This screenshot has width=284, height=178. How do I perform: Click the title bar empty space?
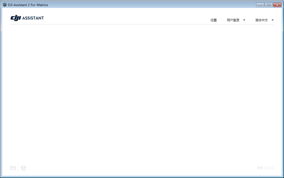pos(152,5)
